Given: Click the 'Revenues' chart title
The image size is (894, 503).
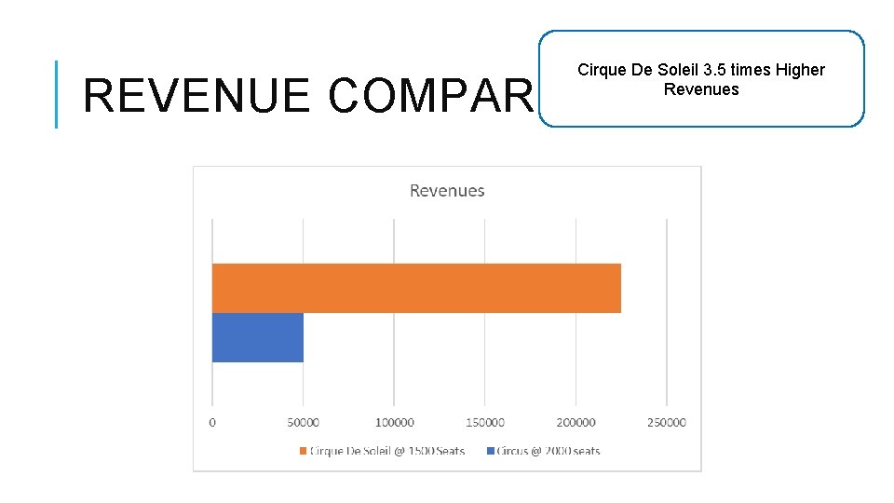Looking at the screenshot, I should coord(447,190).
